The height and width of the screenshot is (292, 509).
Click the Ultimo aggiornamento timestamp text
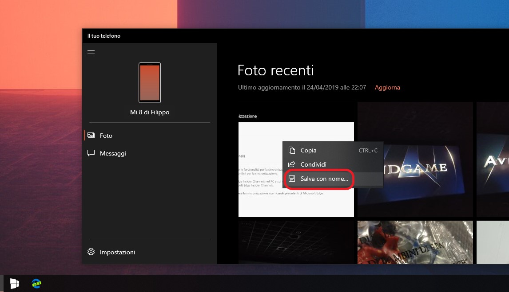302,87
